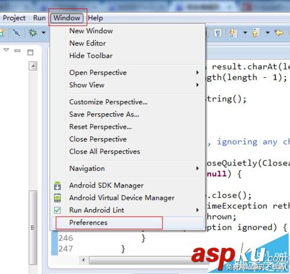The image size is (290, 274).
Task: Click the editor horizontal scroll left arrow
Action: tap(84, 260)
